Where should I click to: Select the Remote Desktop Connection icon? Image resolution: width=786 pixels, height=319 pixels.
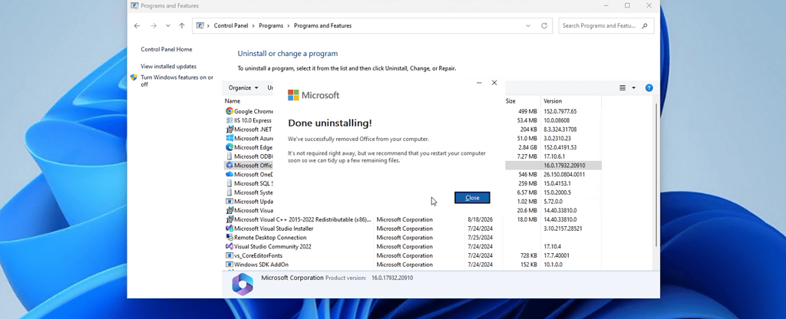point(229,238)
